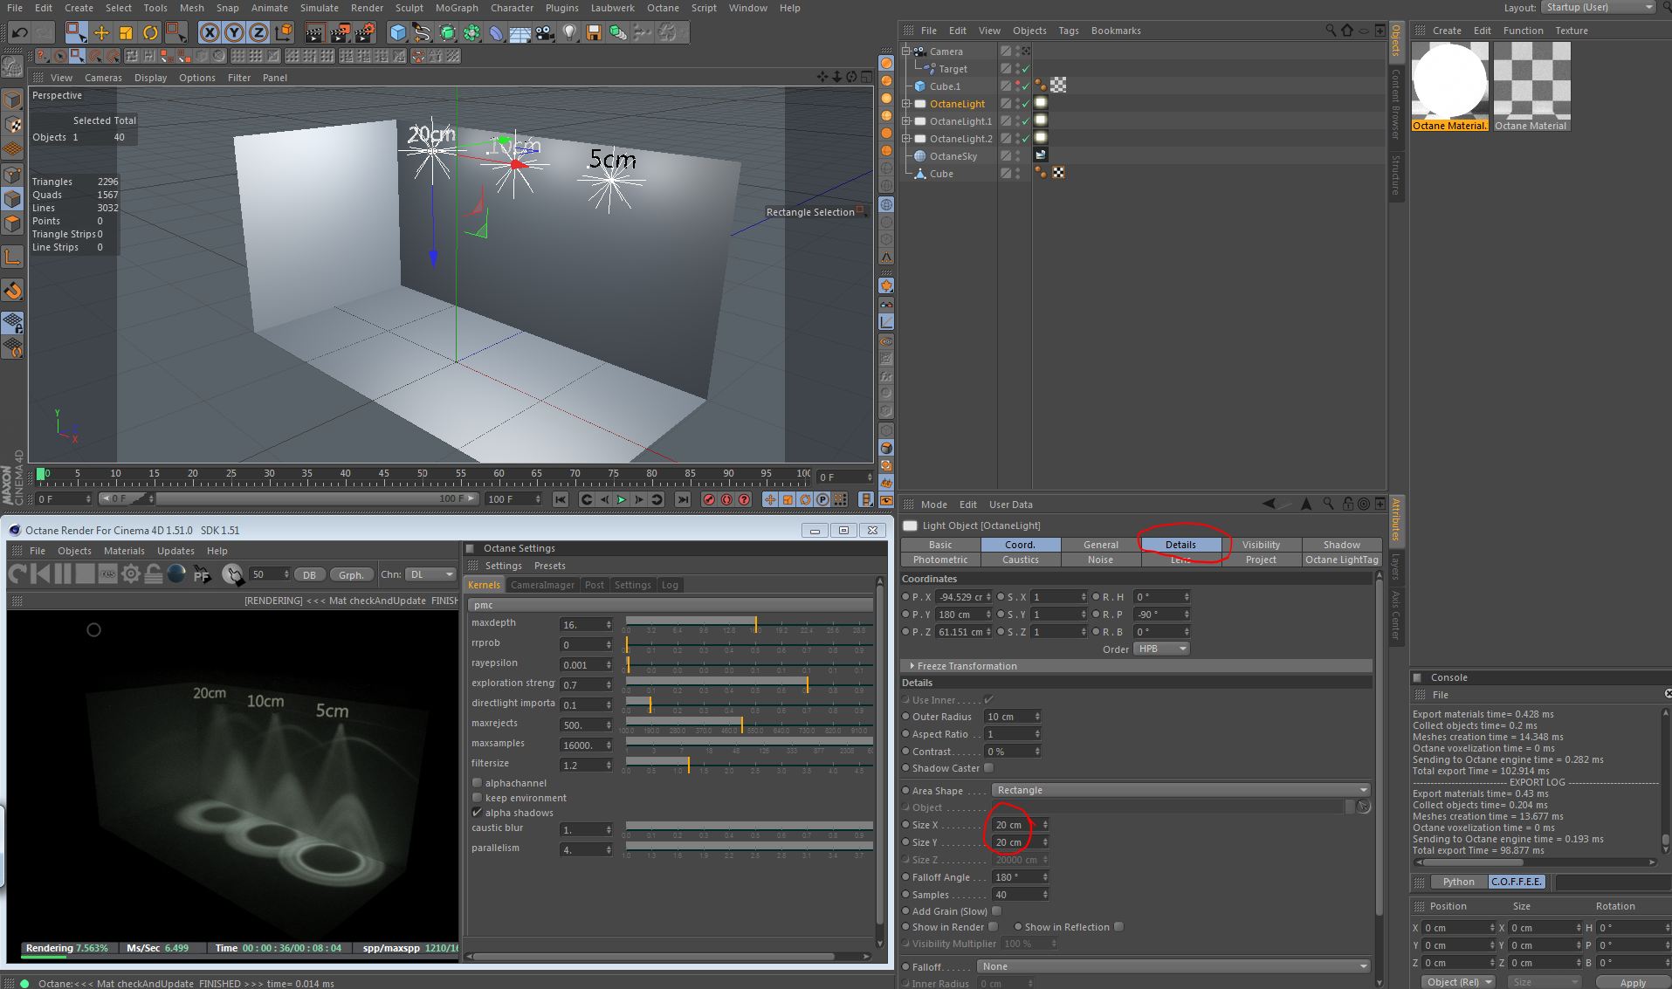The width and height of the screenshot is (1672, 989).
Task: Add a Light object from toolbar
Action: pos(569,33)
